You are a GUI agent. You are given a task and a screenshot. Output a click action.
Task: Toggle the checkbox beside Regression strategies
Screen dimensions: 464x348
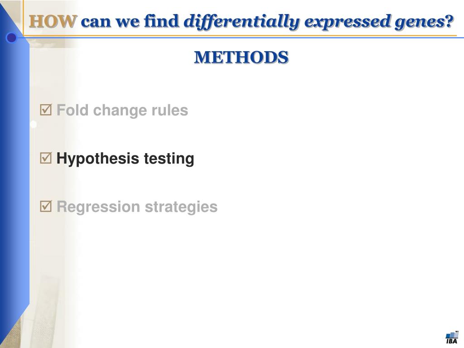point(46,206)
